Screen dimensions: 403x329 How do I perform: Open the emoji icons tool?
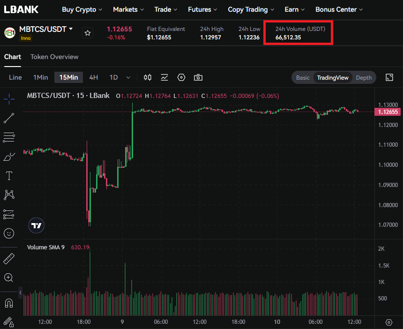9,233
